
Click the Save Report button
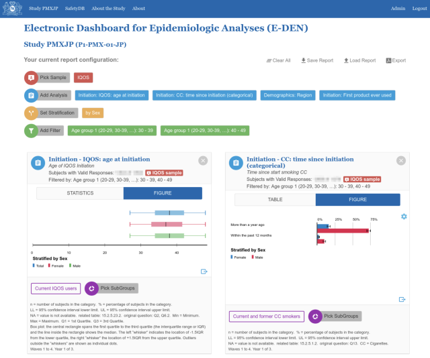pyautogui.click(x=317, y=60)
